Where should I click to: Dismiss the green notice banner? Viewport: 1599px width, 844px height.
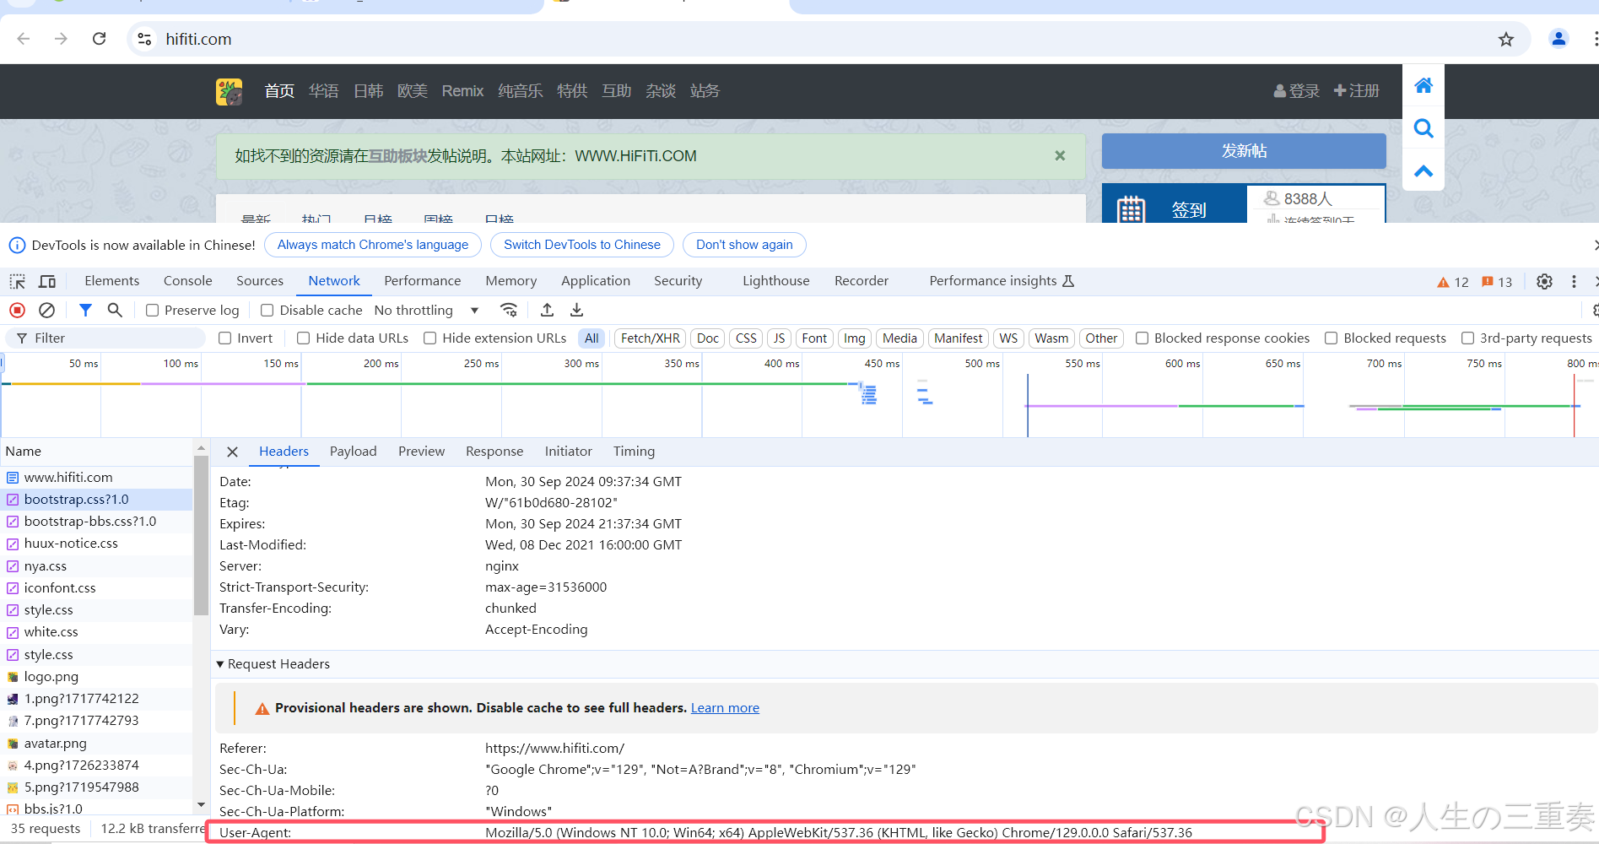[1060, 156]
